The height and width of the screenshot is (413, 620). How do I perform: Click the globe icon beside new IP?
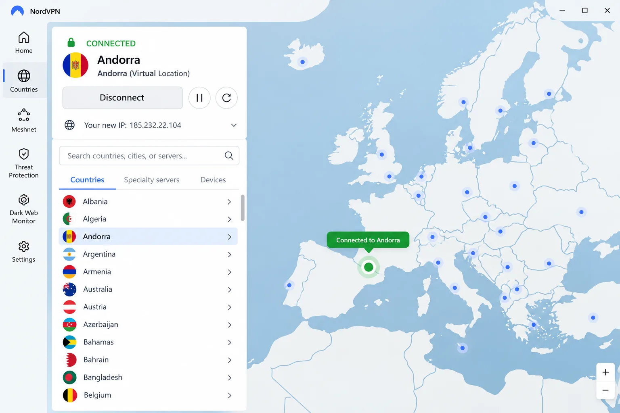click(70, 125)
